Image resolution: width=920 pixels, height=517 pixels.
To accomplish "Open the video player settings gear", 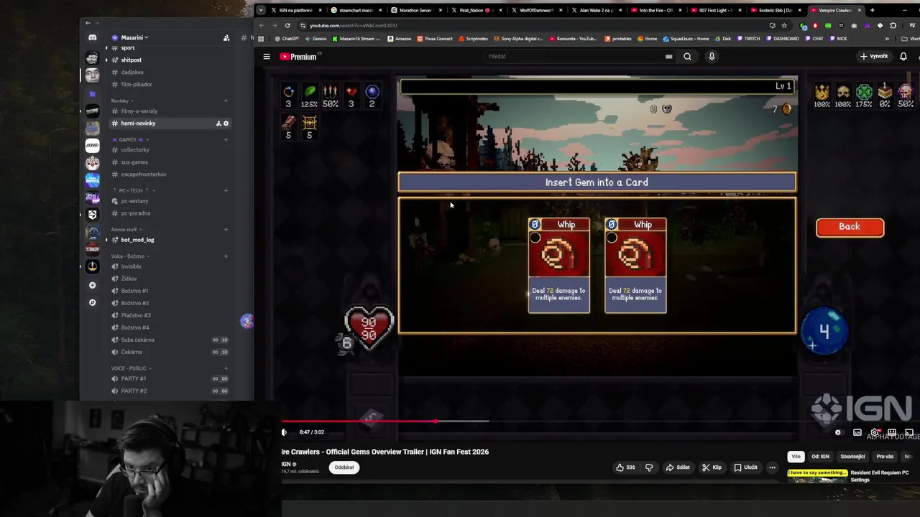I will click(875, 432).
